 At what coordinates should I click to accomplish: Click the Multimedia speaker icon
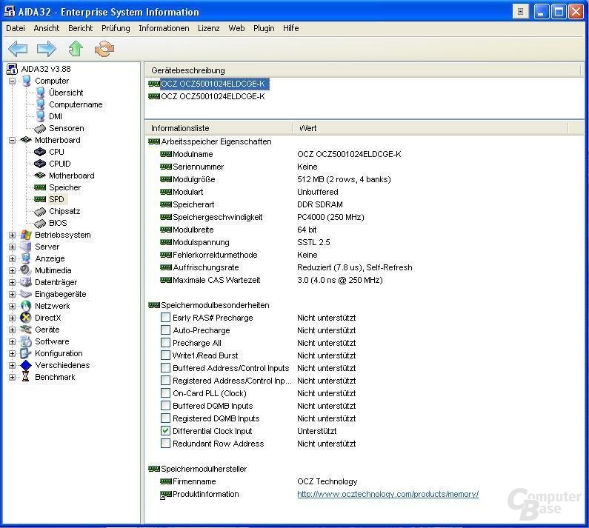(26, 270)
